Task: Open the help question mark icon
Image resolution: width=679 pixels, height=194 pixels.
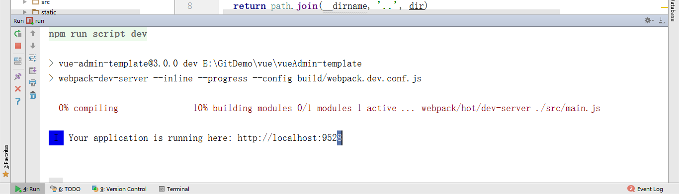Action: pyautogui.click(x=18, y=101)
